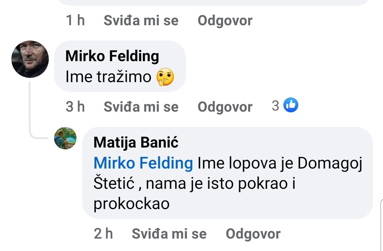Like Mirko Felding's comment with Sviđa mi se
The width and height of the screenshot is (383, 251).
coord(141,107)
